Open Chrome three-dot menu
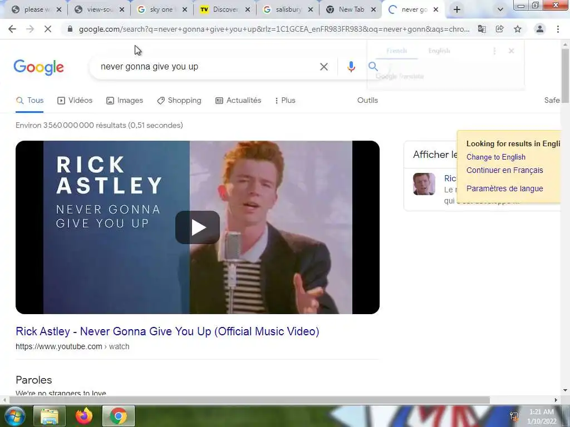This screenshot has width=570, height=427. pos(558,29)
